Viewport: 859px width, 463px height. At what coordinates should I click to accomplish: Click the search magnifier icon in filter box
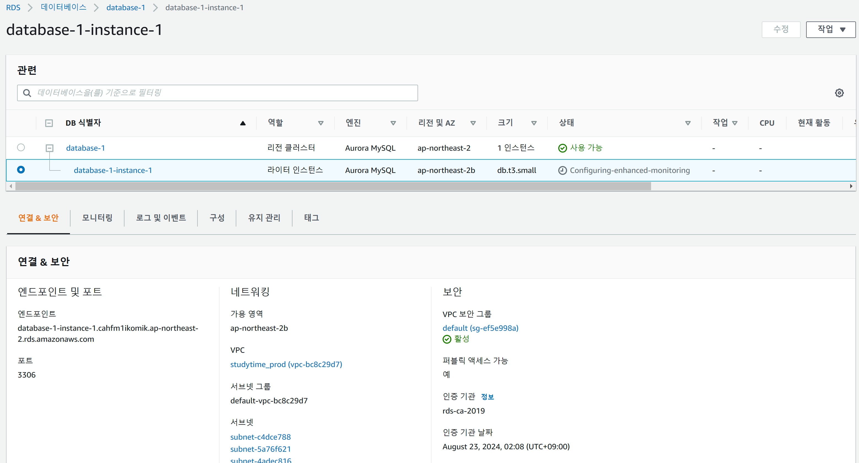tap(27, 93)
